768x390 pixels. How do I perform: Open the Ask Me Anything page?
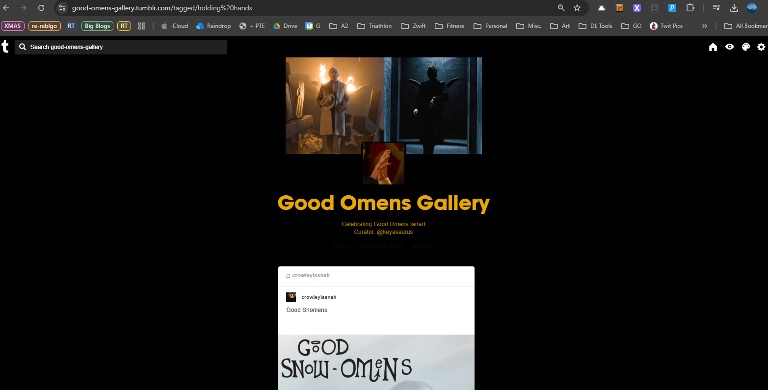point(381,246)
